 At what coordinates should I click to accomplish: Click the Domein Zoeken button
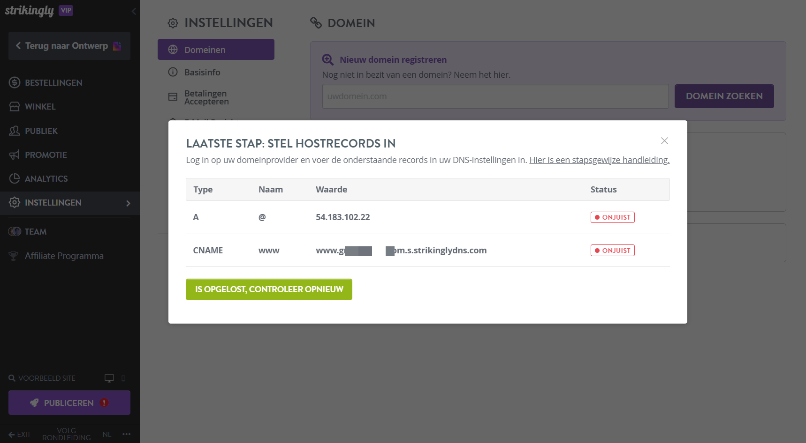point(724,96)
